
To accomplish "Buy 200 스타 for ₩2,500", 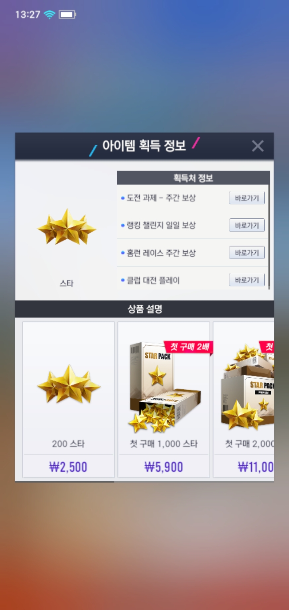I will click(68, 467).
